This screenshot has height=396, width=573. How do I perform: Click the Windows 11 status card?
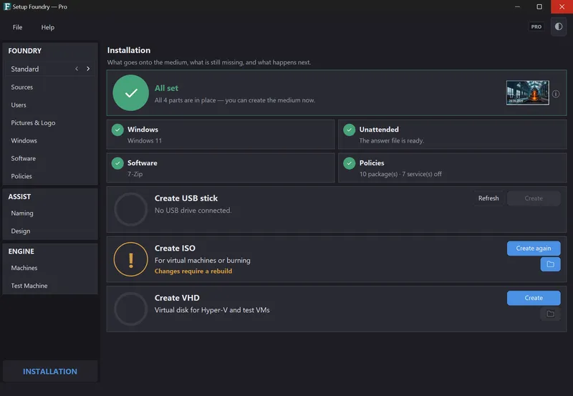point(221,135)
